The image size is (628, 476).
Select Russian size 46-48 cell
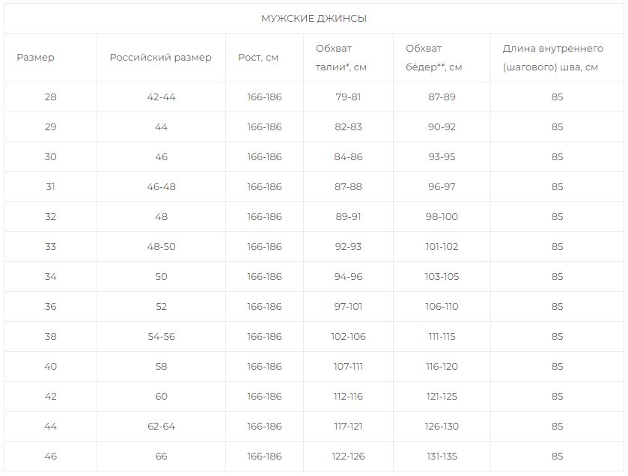coord(161,187)
